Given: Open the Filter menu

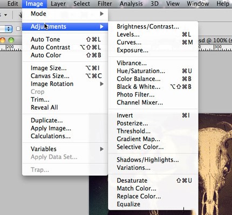Looking at the screenshot, I should click(105, 4).
